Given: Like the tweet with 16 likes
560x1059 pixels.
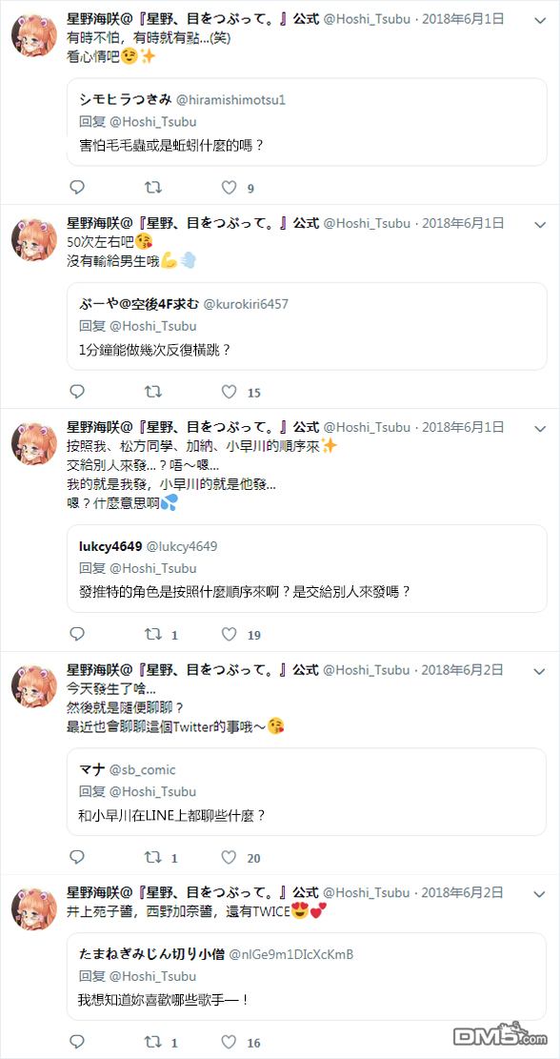Looking at the screenshot, I should click(x=230, y=1042).
